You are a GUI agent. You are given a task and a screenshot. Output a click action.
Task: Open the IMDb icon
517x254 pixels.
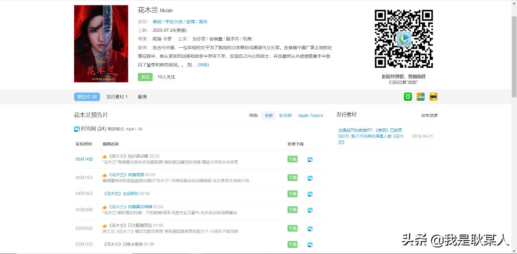click(433, 97)
